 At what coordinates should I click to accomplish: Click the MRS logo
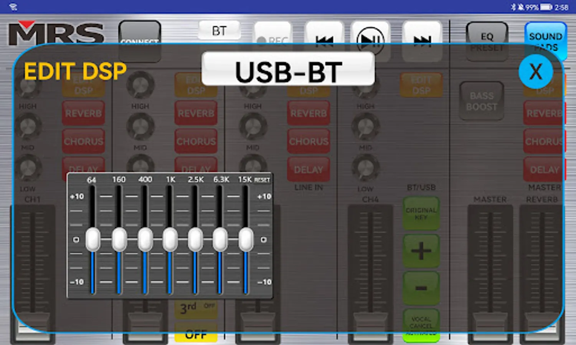pyautogui.click(x=56, y=33)
